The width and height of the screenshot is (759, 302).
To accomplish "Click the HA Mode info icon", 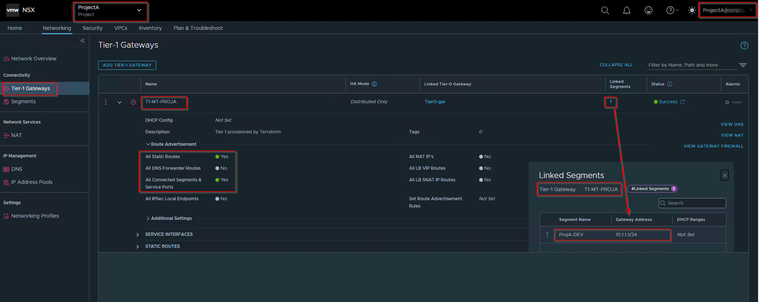I will coord(374,84).
